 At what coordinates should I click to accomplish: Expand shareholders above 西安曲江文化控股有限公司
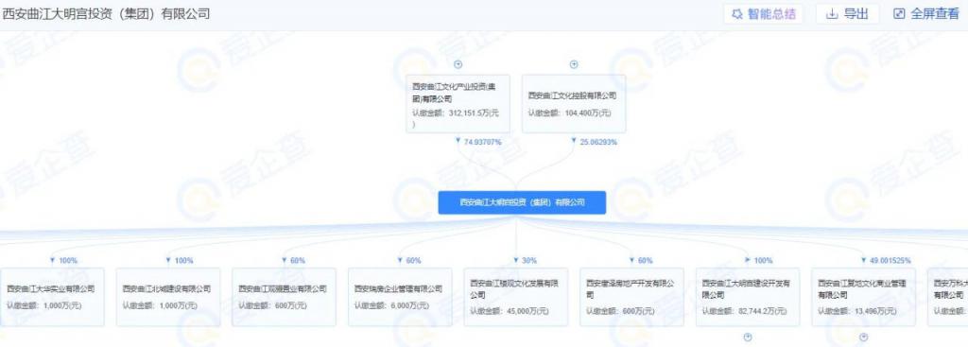(x=574, y=64)
